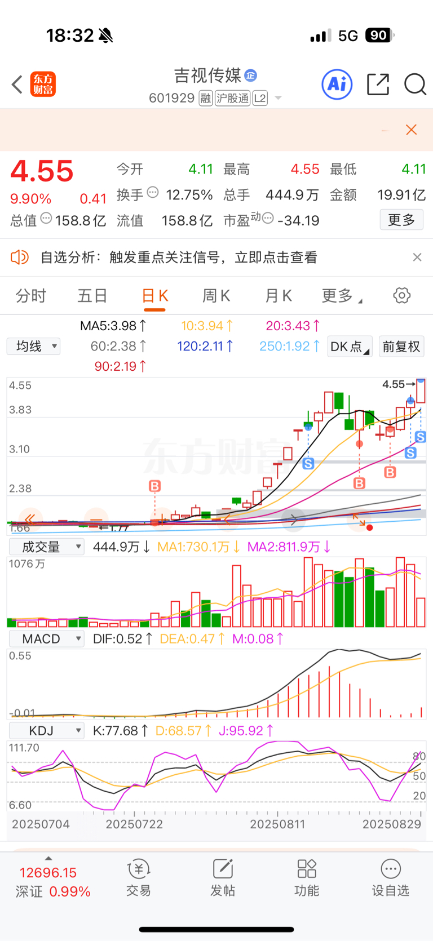Switch to 五日 tab

pyautogui.click(x=92, y=296)
